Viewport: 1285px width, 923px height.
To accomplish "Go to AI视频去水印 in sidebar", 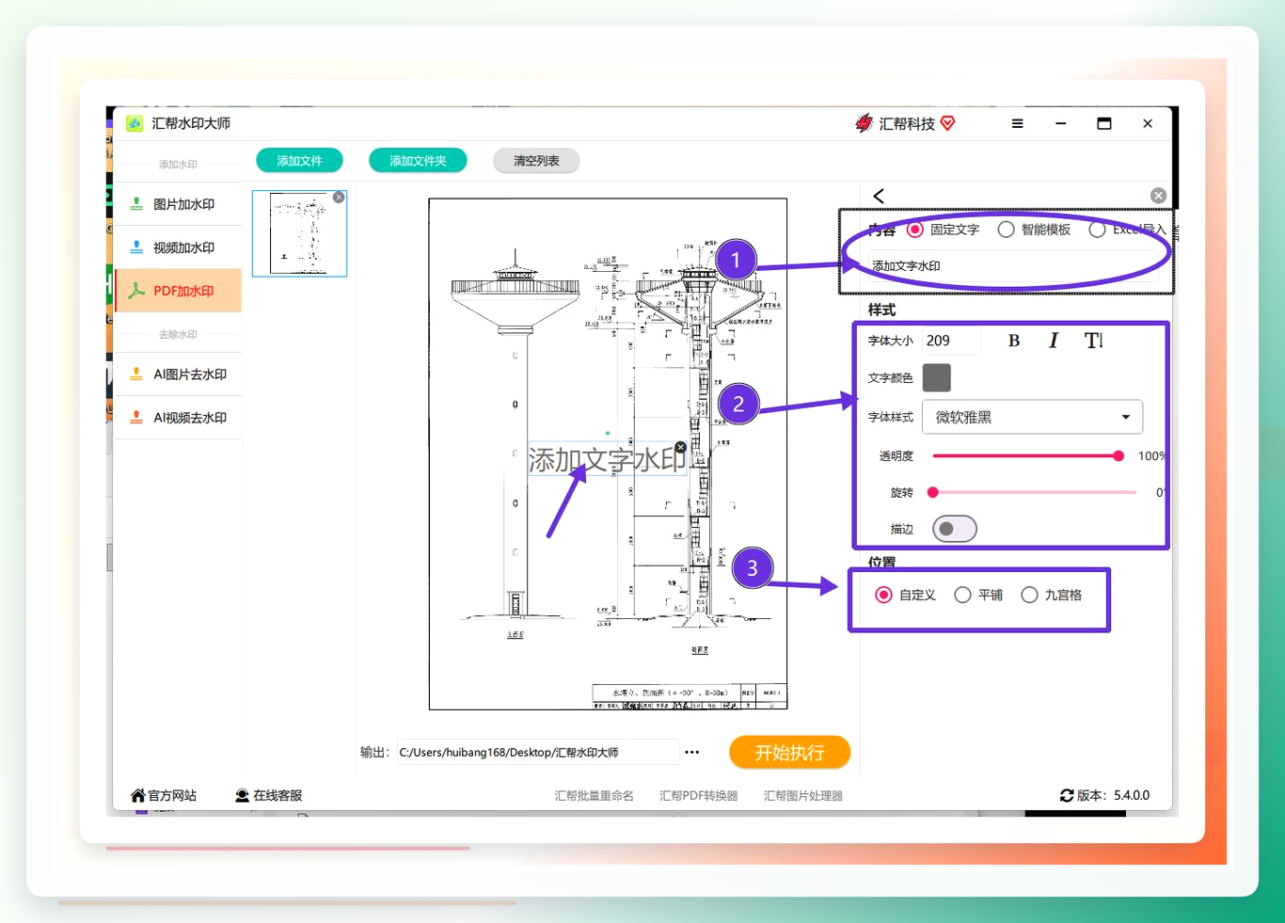I will [x=178, y=418].
